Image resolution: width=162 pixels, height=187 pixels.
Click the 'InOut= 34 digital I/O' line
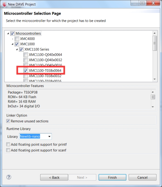coord(24,106)
